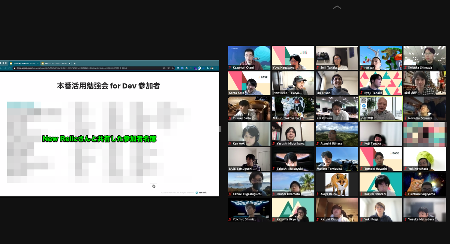Select Kenta Kato's video tile

249,83
